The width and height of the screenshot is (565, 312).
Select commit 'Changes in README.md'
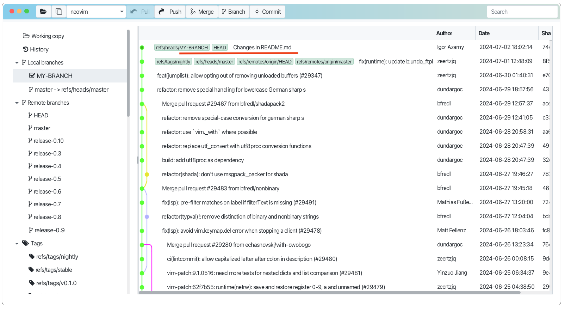(x=262, y=47)
